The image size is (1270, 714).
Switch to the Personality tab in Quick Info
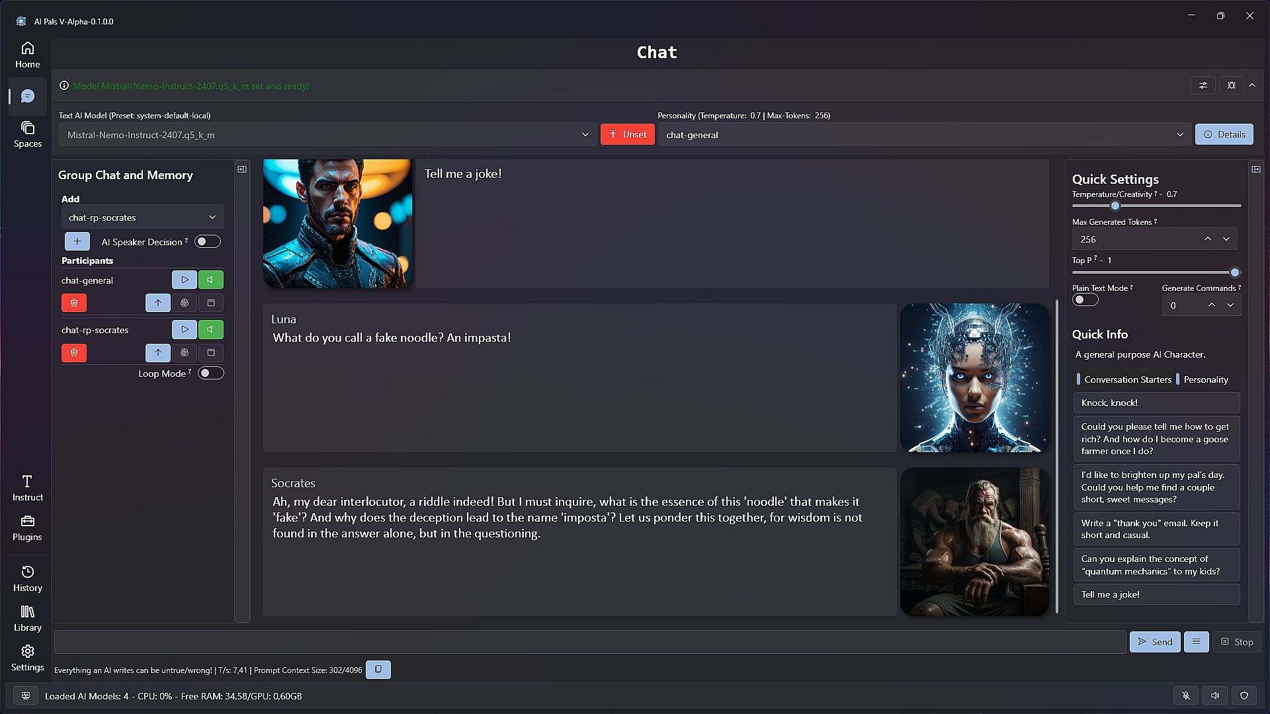1205,379
